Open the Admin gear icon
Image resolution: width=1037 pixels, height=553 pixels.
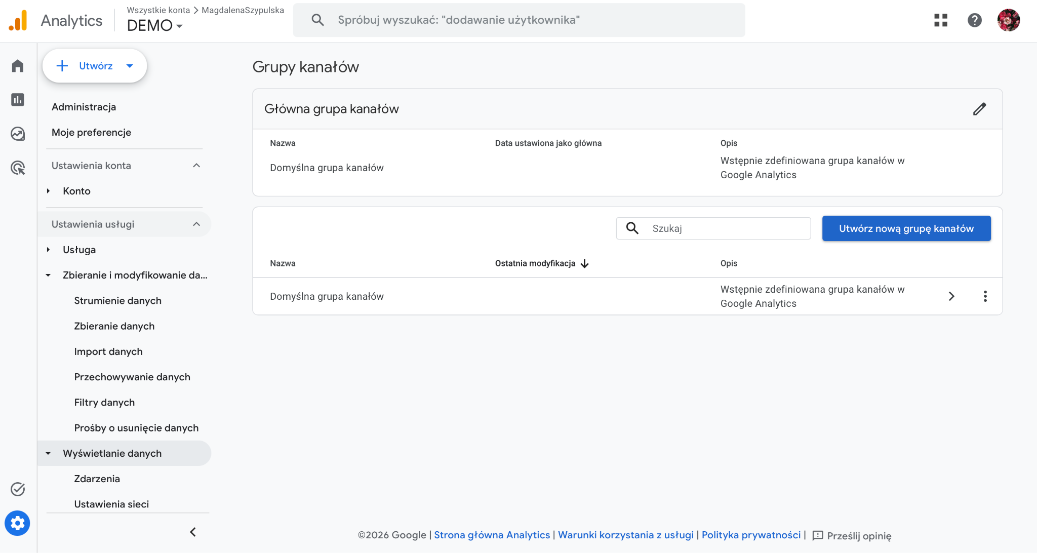point(18,523)
